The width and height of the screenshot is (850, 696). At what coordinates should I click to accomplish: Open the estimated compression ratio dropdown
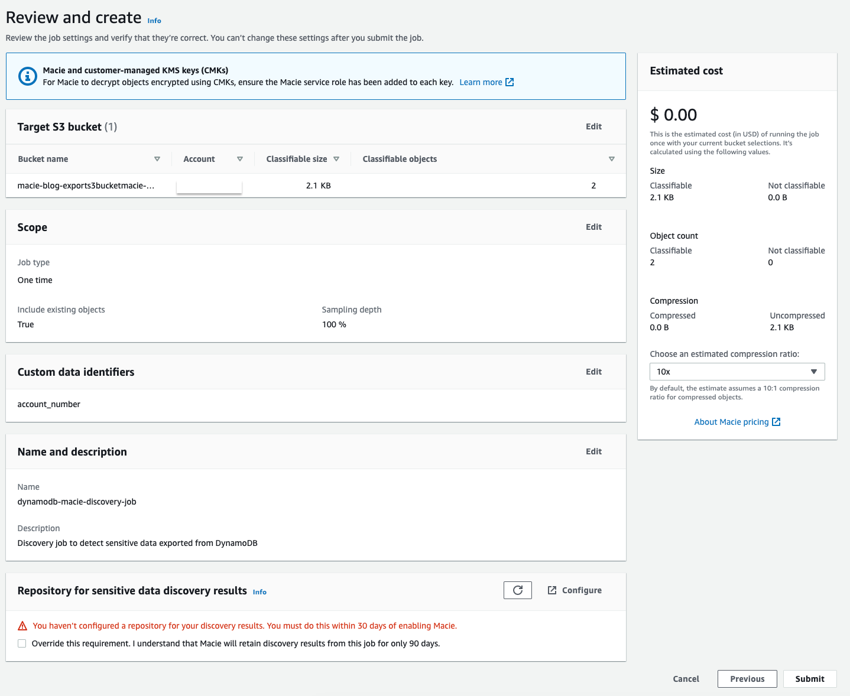[x=737, y=371]
